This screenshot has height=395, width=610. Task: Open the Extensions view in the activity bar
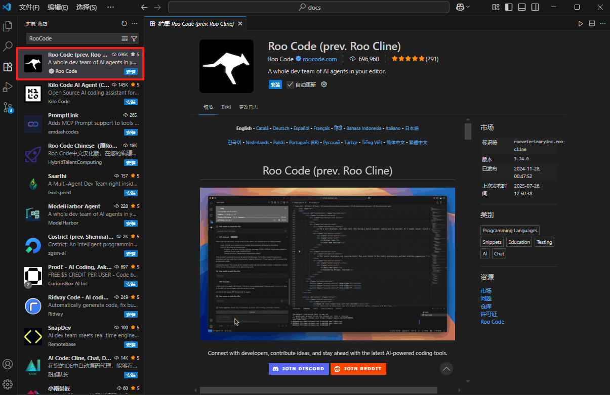pyautogui.click(x=8, y=67)
